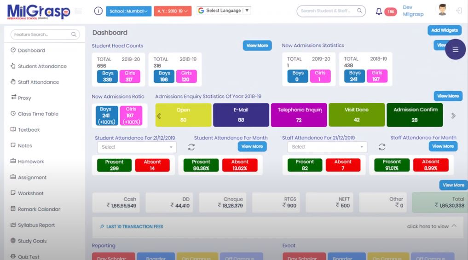Click the Notes sidebar icon
This screenshot has width=468, height=260.
pyautogui.click(x=13, y=145)
